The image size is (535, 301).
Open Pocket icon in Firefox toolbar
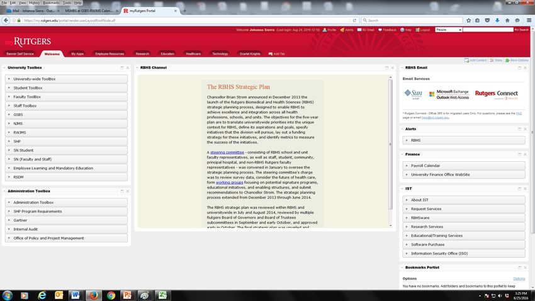[487, 21]
